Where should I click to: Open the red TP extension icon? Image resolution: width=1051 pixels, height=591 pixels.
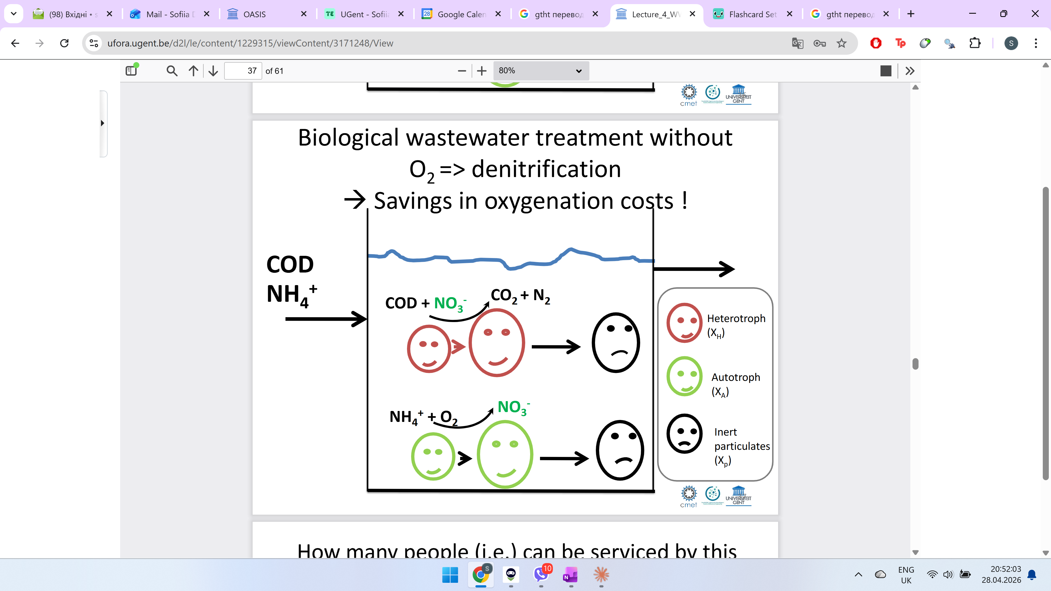(900, 43)
